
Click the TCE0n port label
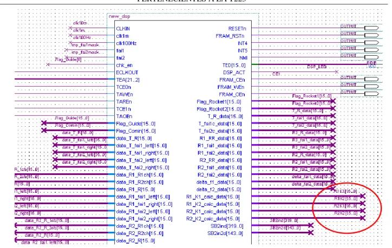pos(123,87)
